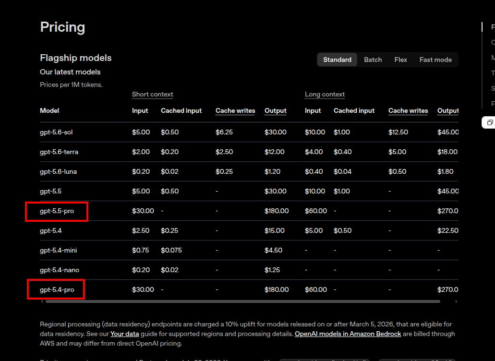This screenshot has width=495, height=361.
Task: Switch to the Batch pricing tab
Action: pos(373,60)
